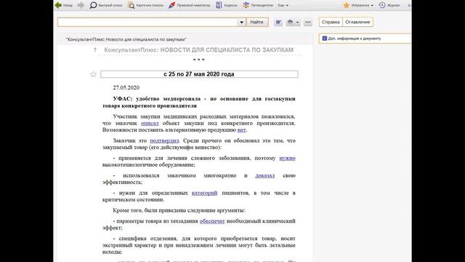Viewport: 465px width, 262px height.
Task: Click the НОВОСТИ ДЛЯ СПЕЦИАЛИСТА ПО ЗАКУПКАМ header
Action: pyautogui.click(x=198, y=50)
